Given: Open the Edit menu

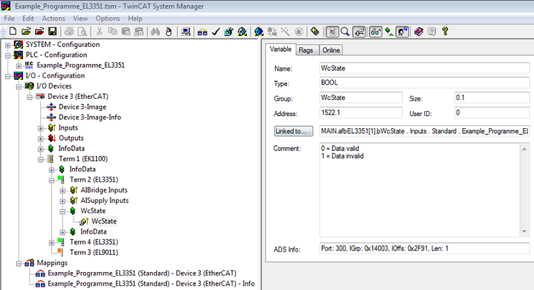Looking at the screenshot, I should 28,18.
